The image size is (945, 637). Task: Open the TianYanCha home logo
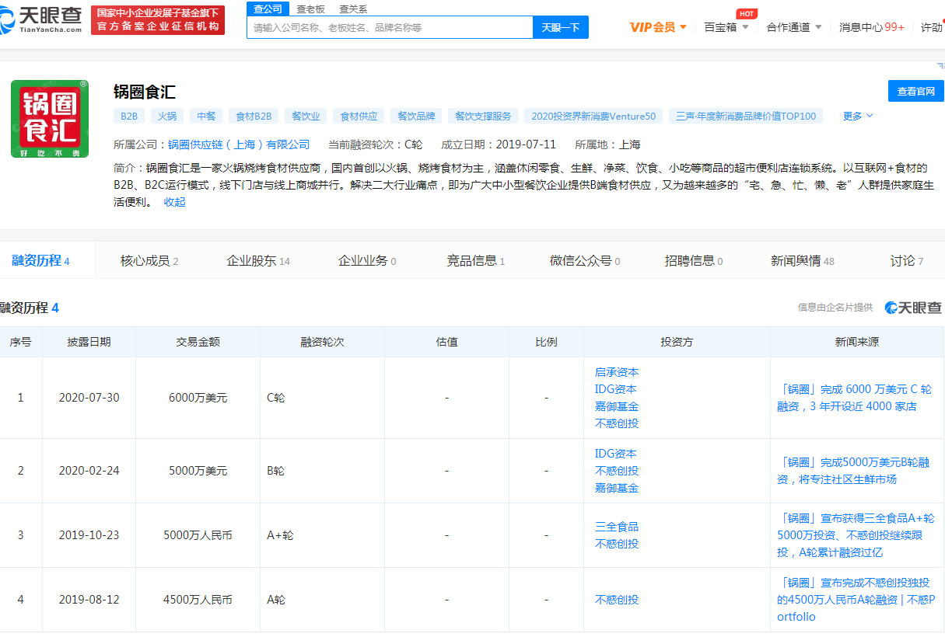pos(40,19)
